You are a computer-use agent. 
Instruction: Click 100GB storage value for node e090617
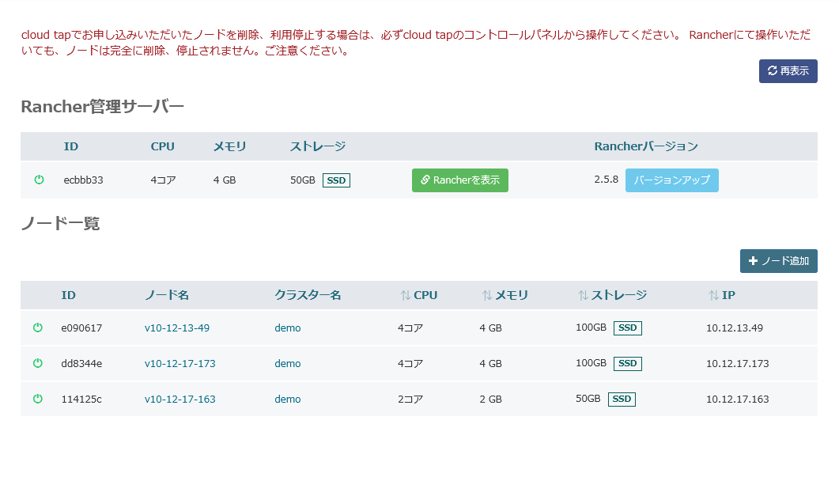click(x=591, y=328)
